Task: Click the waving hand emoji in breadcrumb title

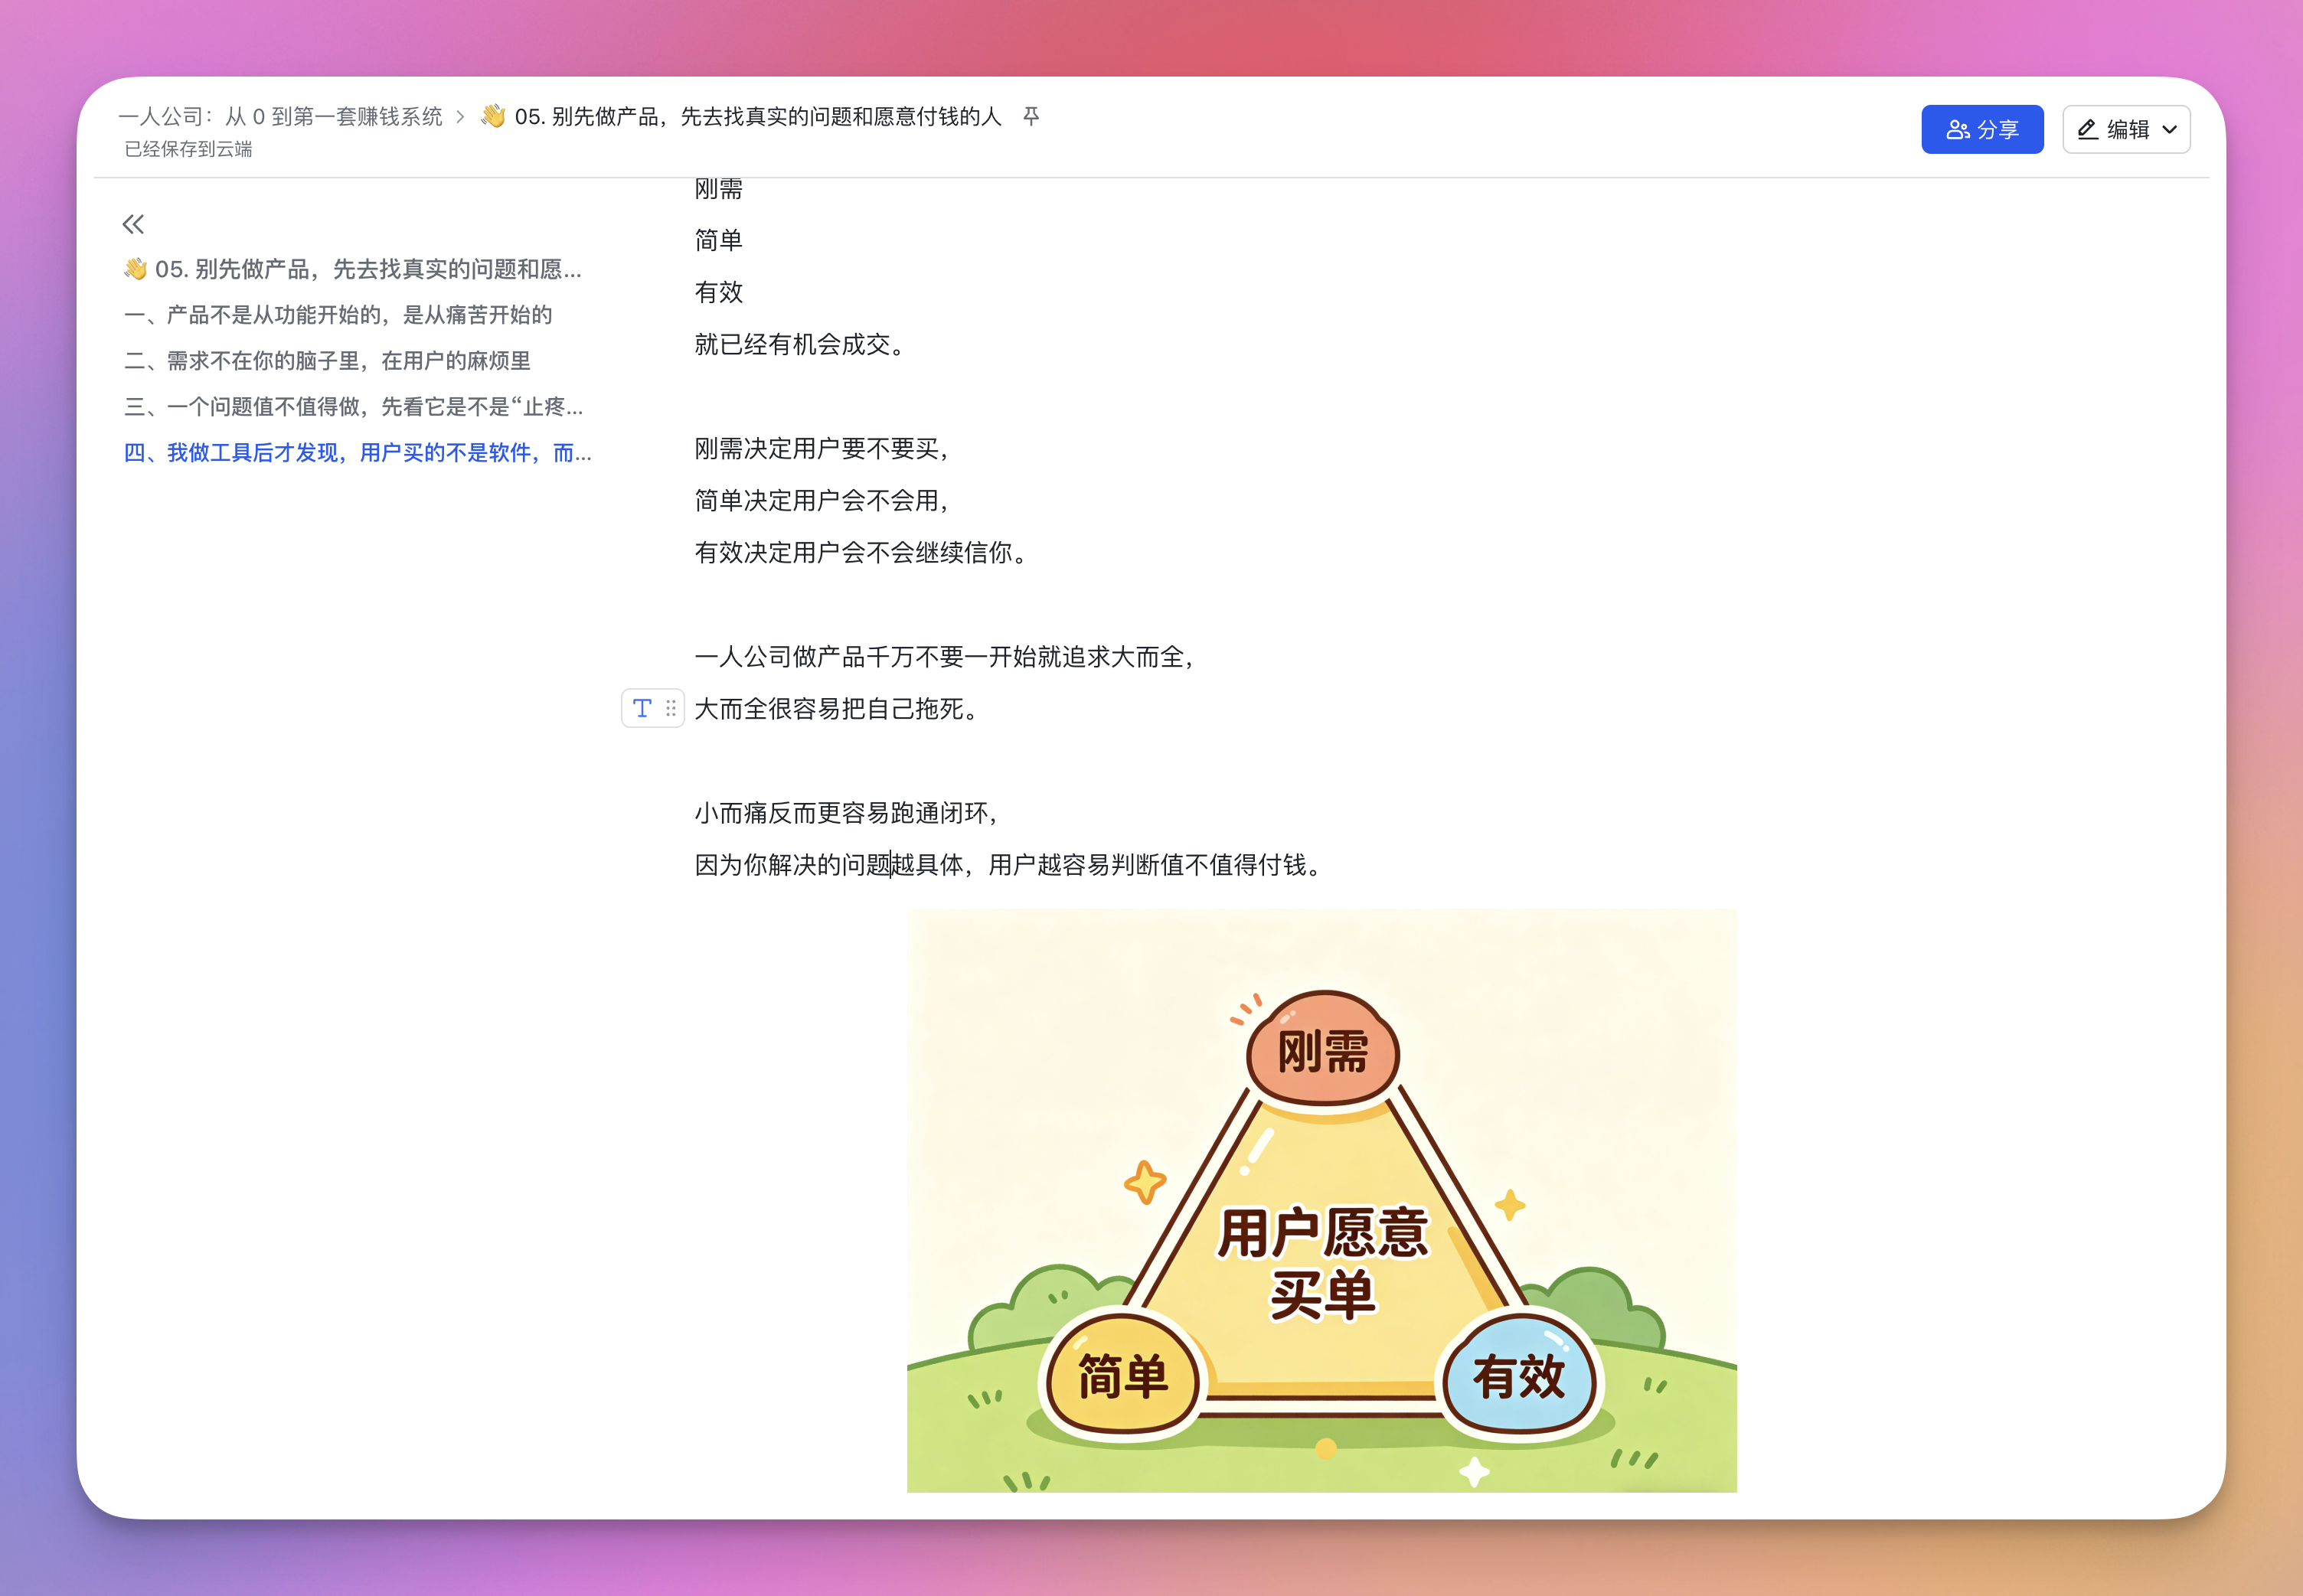Action: [x=492, y=116]
